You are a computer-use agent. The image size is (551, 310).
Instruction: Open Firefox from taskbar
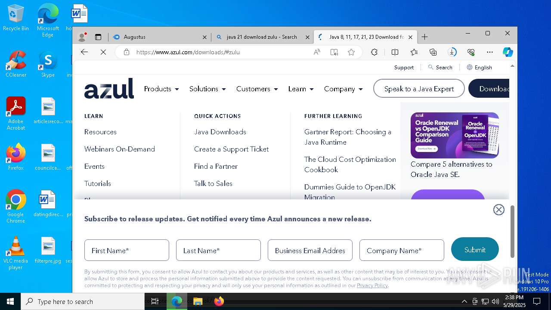(219, 301)
